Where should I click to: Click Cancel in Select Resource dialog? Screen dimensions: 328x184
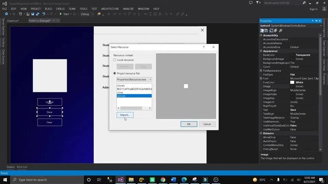(207, 124)
